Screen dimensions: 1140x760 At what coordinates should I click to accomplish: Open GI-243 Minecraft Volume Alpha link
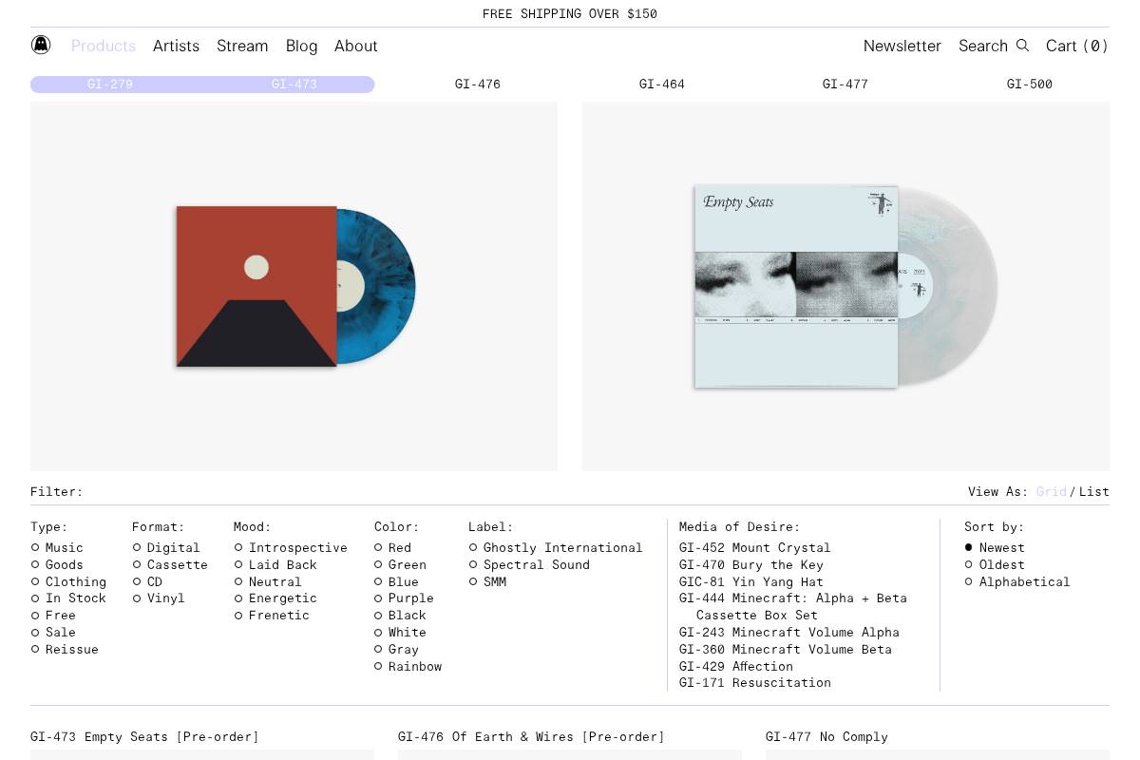(x=789, y=633)
